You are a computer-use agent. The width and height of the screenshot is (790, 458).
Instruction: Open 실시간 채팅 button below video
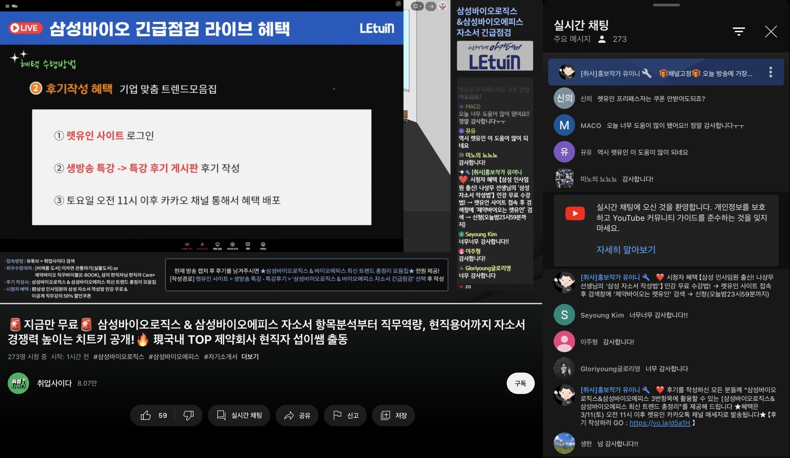pyautogui.click(x=239, y=415)
